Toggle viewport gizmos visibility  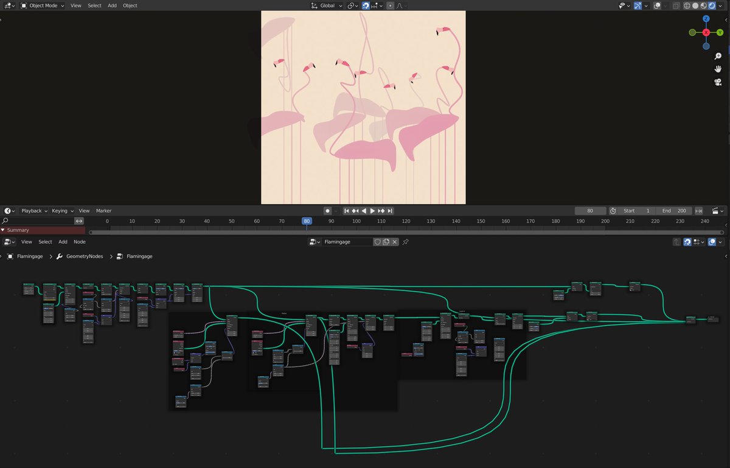coord(638,5)
